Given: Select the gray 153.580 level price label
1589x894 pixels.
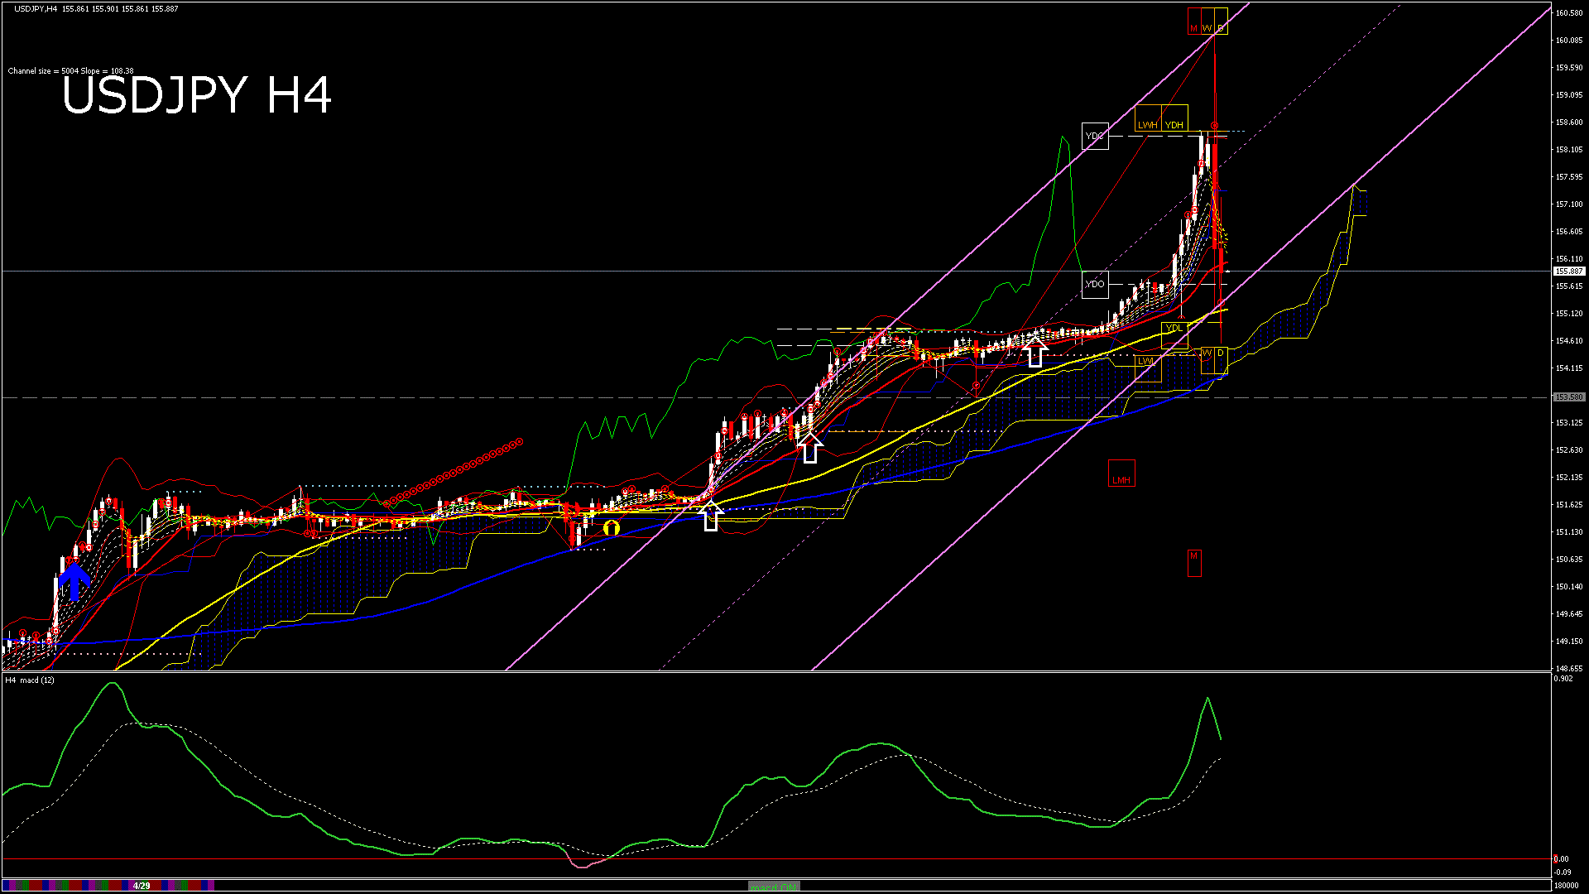Looking at the screenshot, I should pyautogui.click(x=1569, y=397).
